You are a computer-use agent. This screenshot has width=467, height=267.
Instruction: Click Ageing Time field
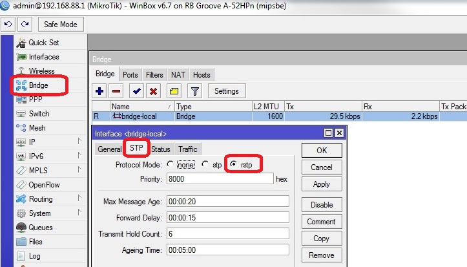(228, 250)
